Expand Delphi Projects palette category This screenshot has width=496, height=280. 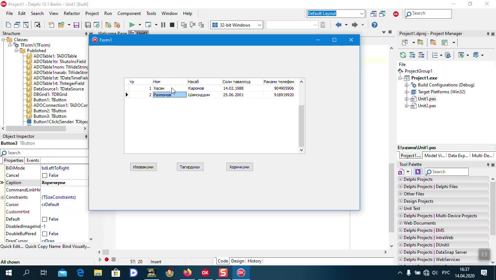[x=401, y=179]
